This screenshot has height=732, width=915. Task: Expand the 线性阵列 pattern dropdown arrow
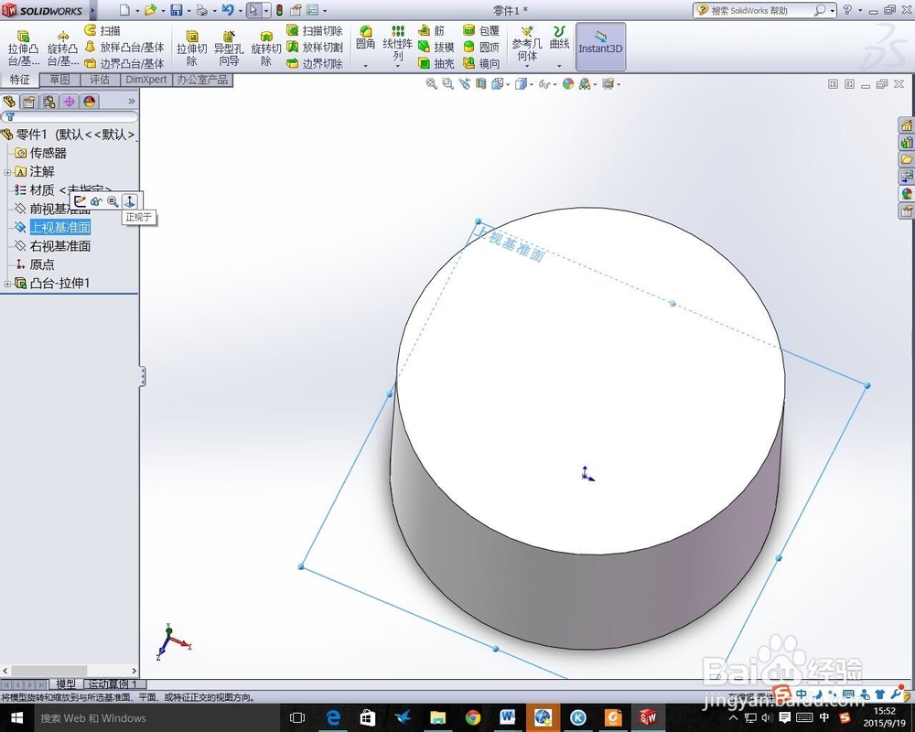tap(398, 66)
